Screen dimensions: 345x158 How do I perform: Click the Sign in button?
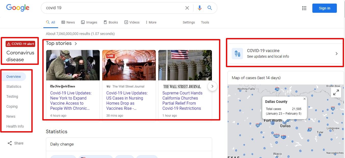tap(324, 8)
